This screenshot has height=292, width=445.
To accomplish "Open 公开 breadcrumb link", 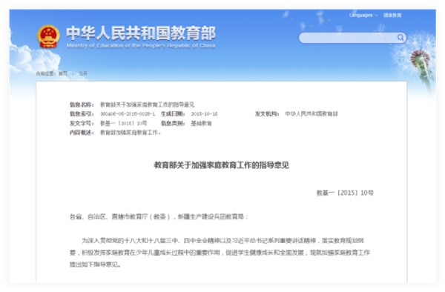I will (83, 73).
